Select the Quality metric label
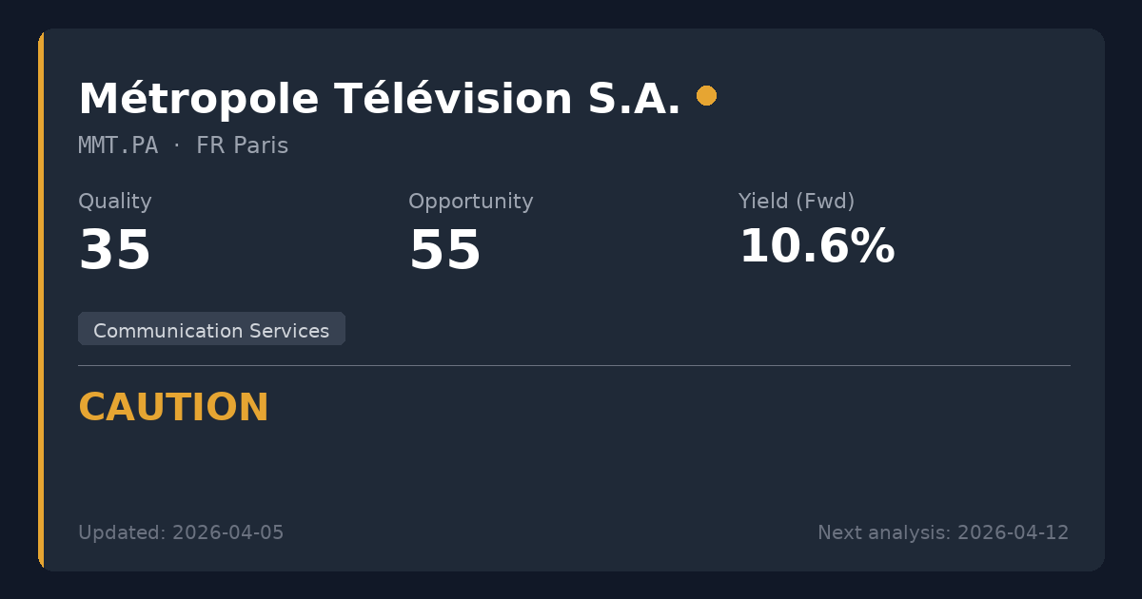The image size is (1142, 599). point(115,202)
